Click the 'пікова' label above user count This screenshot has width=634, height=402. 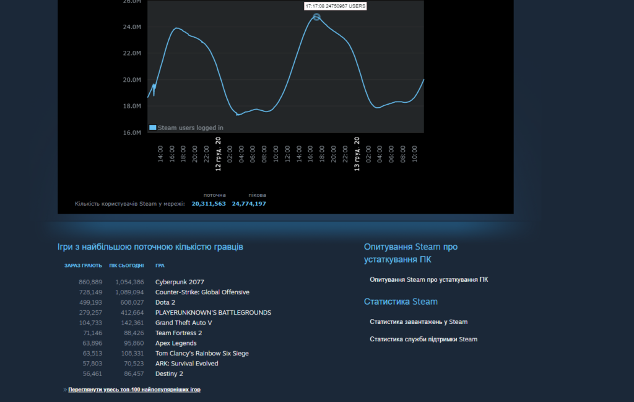click(x=257, y=195)
